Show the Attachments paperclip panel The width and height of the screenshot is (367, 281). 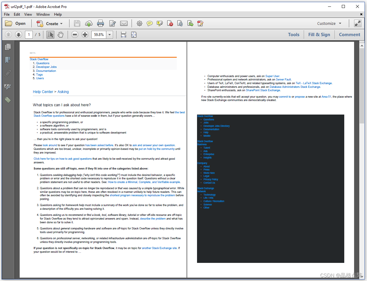[8, 73]
